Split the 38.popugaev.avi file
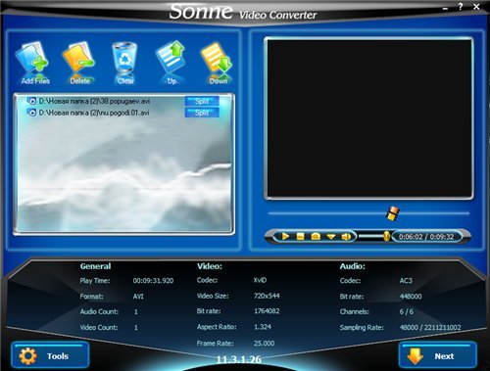The height and width of the screenshot is (371, 490). 202,101
